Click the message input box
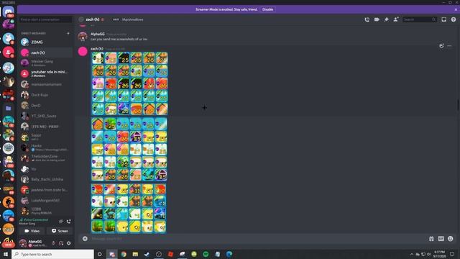460x259 pixels. [258, 239]
